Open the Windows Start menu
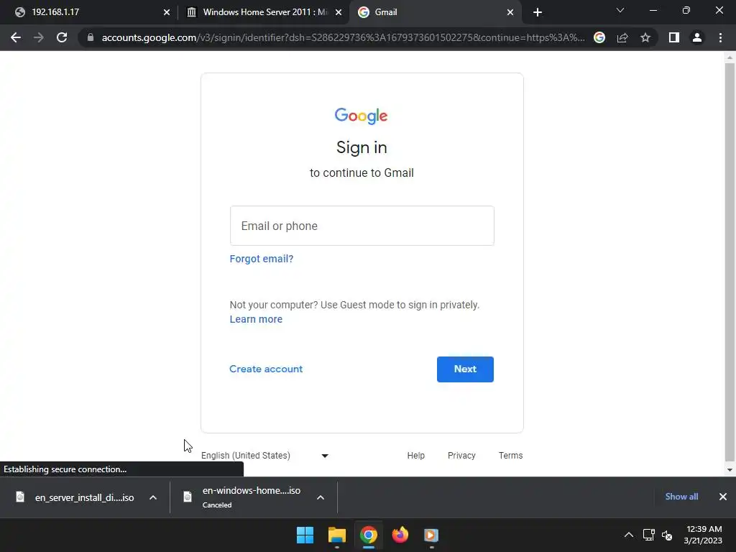 pyautogui.click(x=305, y=535)
